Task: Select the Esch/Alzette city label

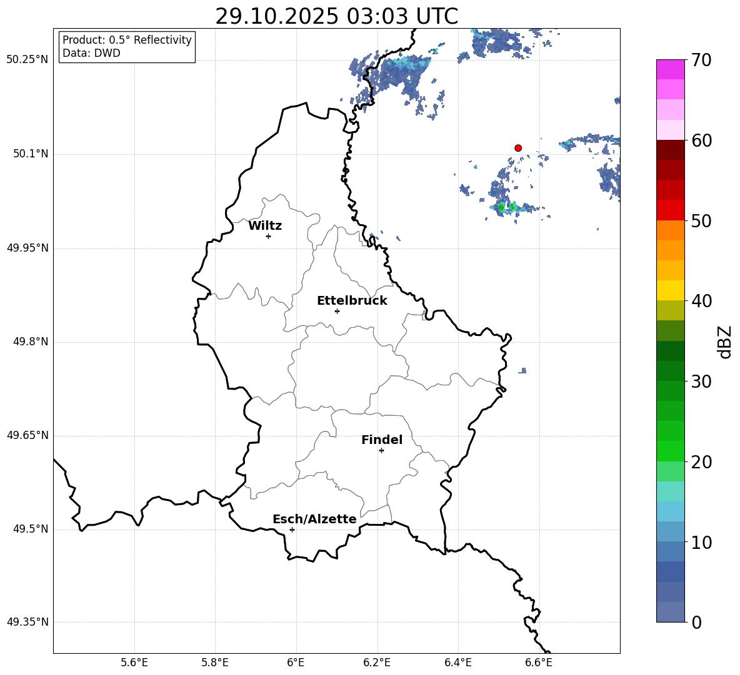Action: click(315, 519)
